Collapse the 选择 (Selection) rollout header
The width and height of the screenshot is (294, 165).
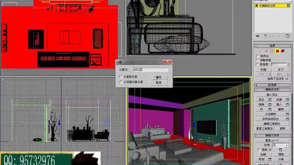pyautogui.click(x=272, y=46)
